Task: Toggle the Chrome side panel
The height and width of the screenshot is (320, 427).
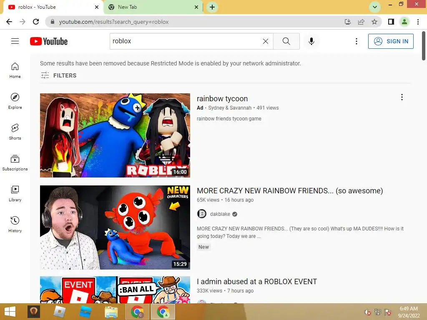Action: tap(391, 22)
